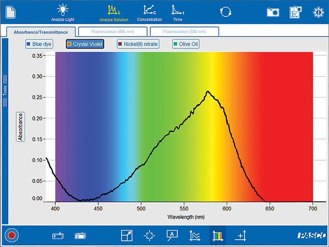Screen dimensions: 329x247
Task: Click the circular refresh arrows icon
Action: point(226,12)
